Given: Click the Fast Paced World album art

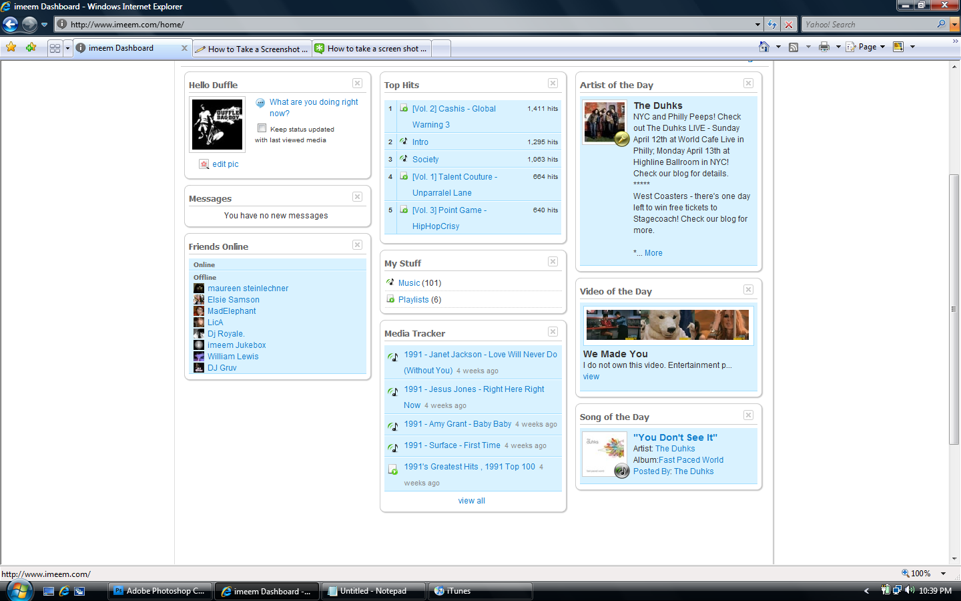Looking at the screenshot, I should pos(605,454).
